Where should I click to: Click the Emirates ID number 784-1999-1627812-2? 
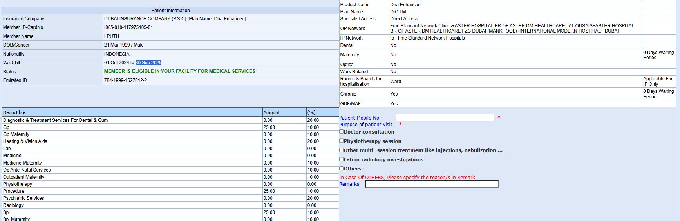(125, 80)
